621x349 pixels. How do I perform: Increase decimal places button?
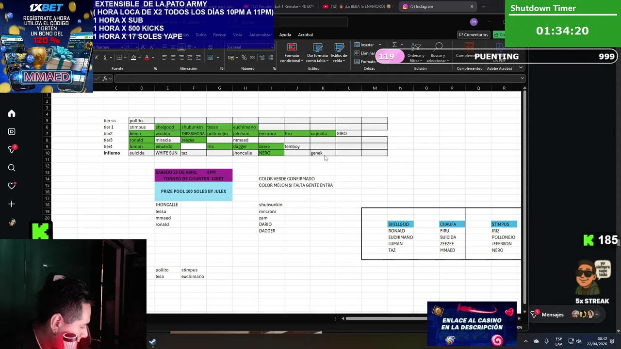tap(262, 58)
